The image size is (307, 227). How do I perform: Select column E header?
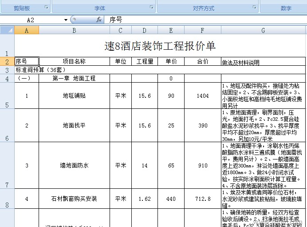(x=171, y=30)
